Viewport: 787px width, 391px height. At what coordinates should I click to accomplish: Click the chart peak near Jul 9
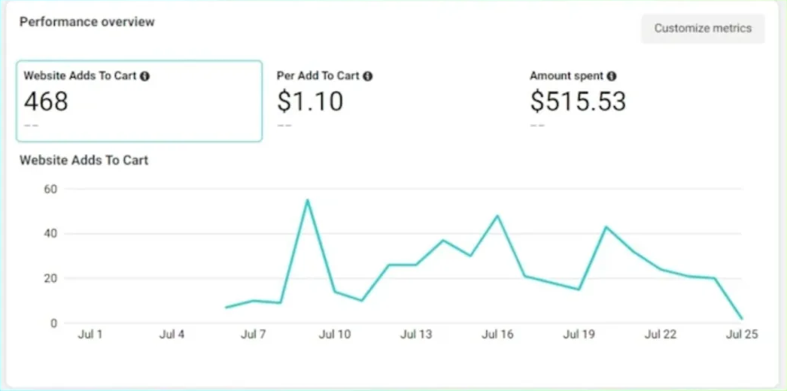[307, 200]
